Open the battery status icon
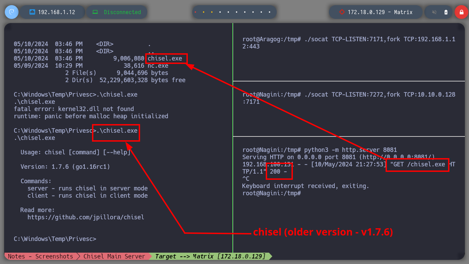This screenshot has width=469, height=264. (x=446, y=12)
